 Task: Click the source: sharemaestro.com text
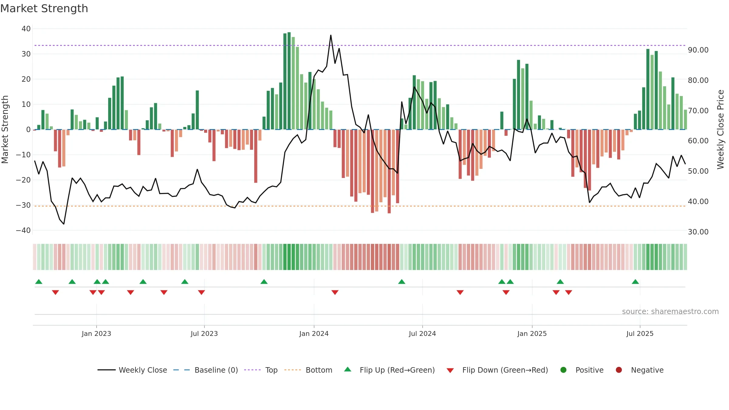(x=670, y=312)
